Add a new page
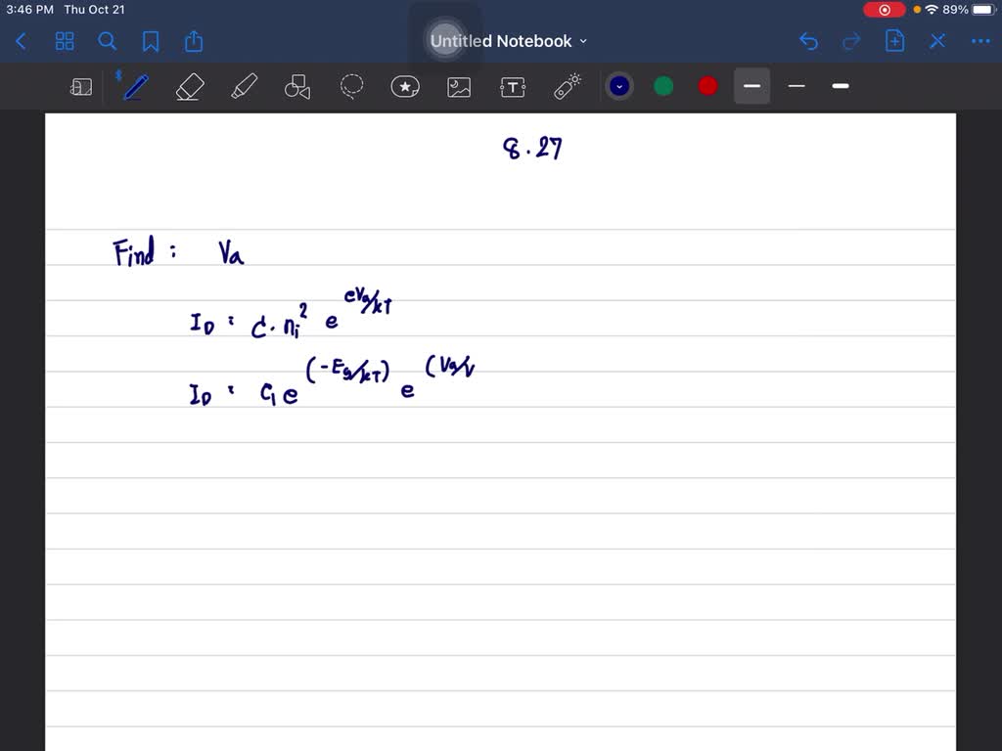The height and width of the screenshot is (751, 1002). point(893,41)
